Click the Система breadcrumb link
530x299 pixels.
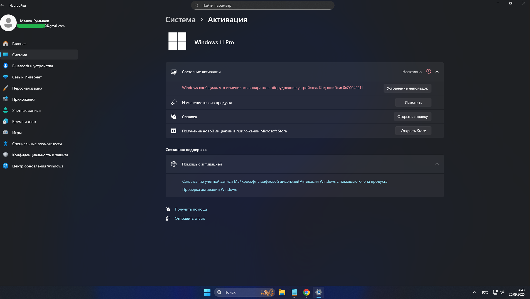coord(180,20)
